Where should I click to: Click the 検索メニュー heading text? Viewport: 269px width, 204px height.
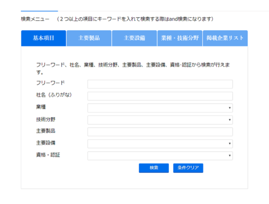[35, 19]
